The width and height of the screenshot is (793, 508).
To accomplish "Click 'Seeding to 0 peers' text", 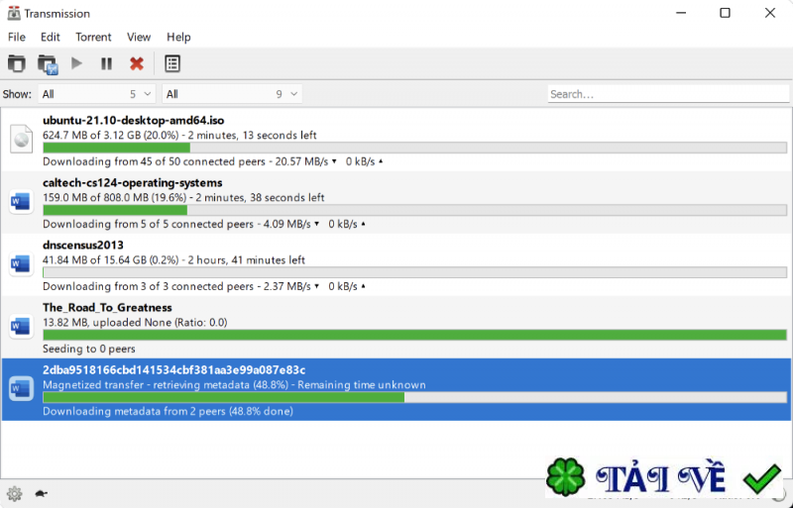I will (89, 349).
